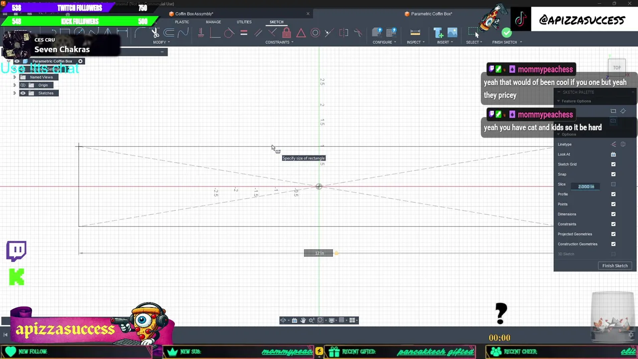Click the green Finish Sketch checkmark

pyautogui.click(x=506, y=33)
